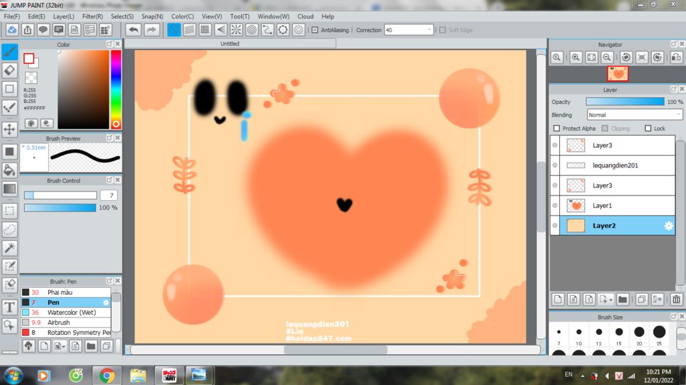Toggle the Clipping checkbox
Viewport: 686px width, 385px height.
click(605, 128)
